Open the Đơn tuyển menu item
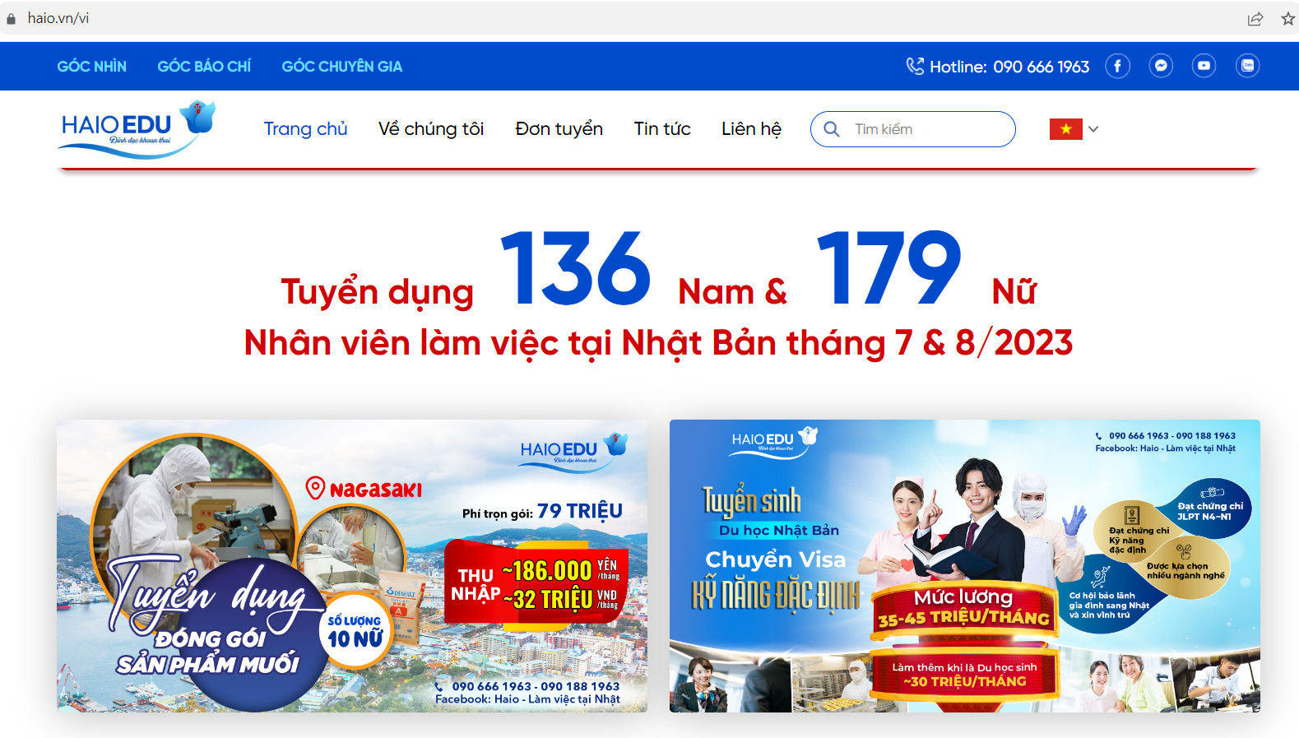 559,129
